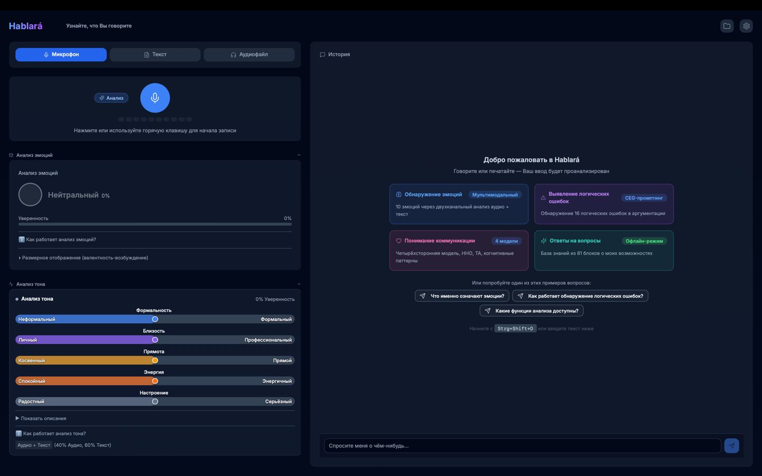Click the send message arrow icon
762x476 pixels.
(731, 446)
